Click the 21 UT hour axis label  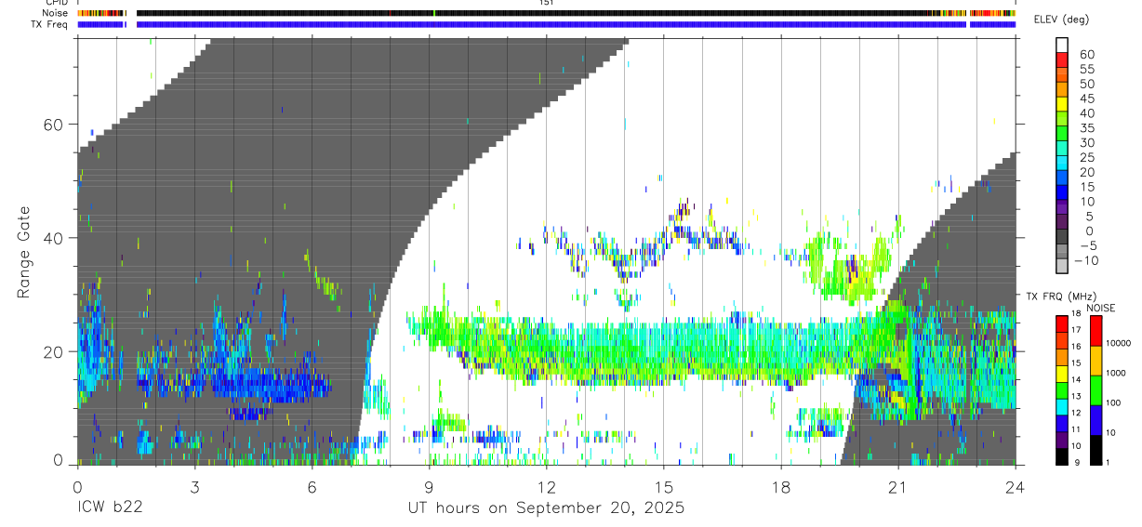(897, 487)
